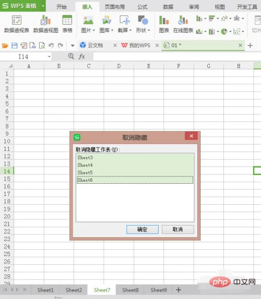Screen dimensions: 261x299
Task: Expand the 图片 picture dropdown
Action: [94, 30]
